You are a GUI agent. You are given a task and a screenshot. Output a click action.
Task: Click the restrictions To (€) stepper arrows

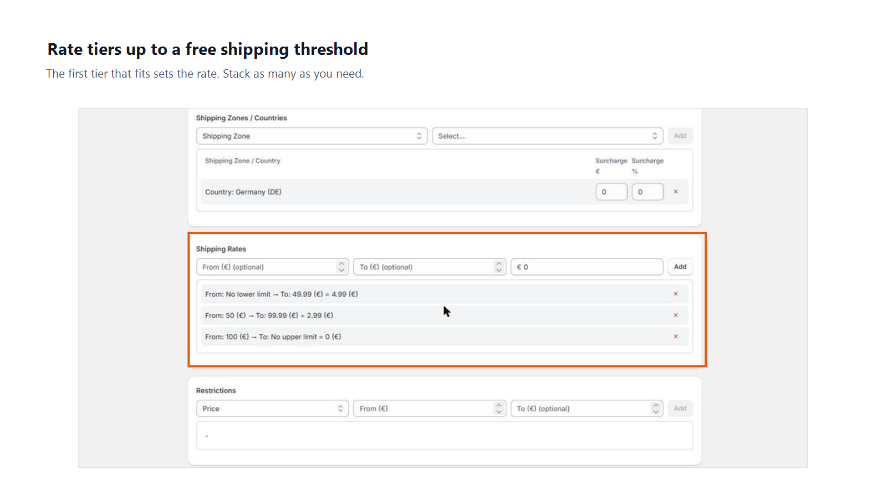pyautogui.click(x=656, y=409)
